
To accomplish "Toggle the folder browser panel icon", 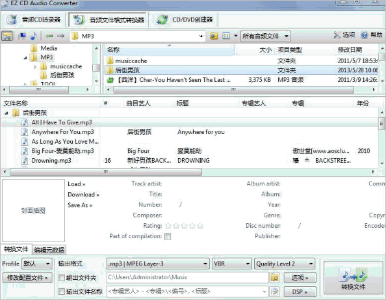I will 7,36.
